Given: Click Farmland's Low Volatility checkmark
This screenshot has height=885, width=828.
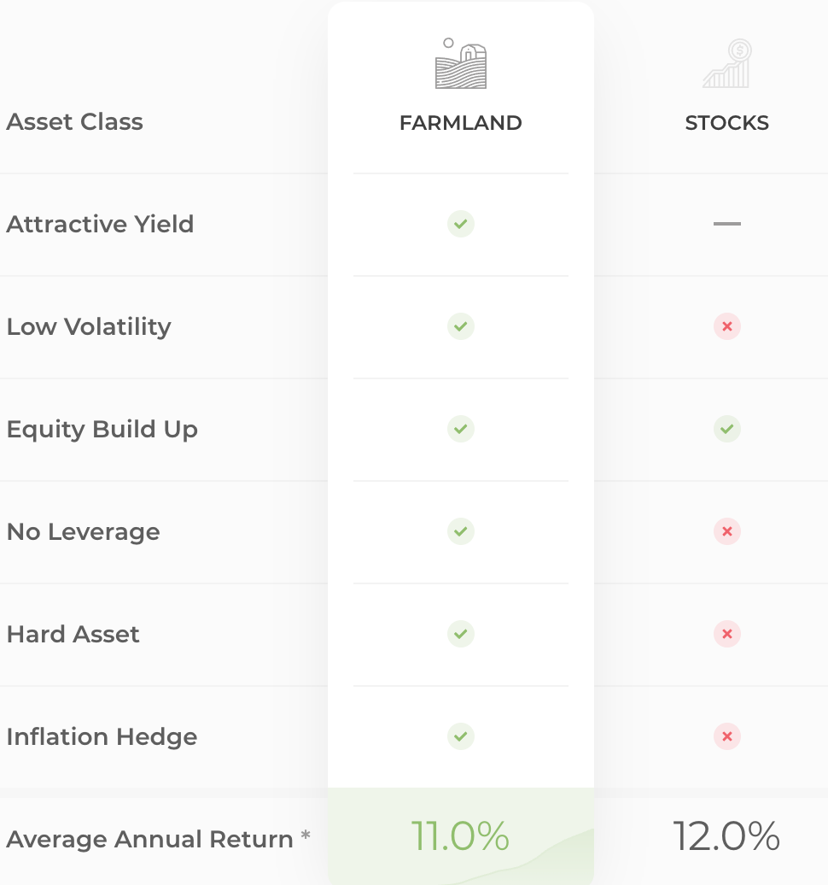Looking at the screenshot, I should (461, 326).
